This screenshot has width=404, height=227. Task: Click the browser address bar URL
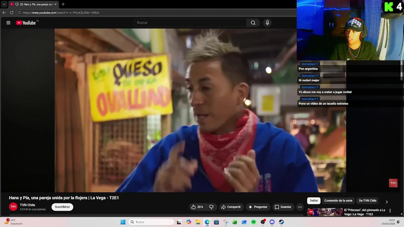pyautogui.click(x=61, y=13)
